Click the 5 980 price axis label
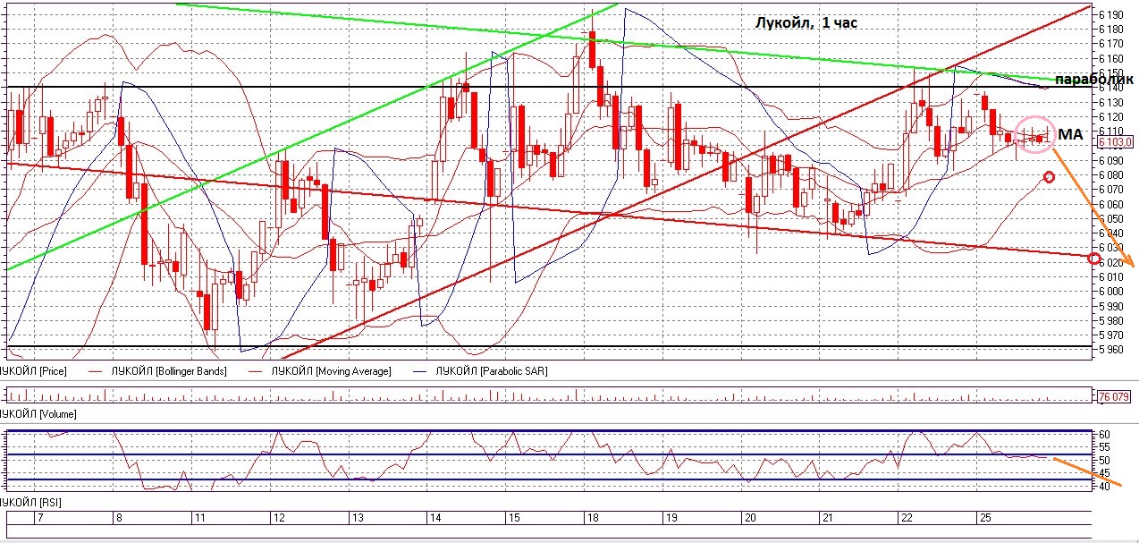Screen dimensions: 1139x543 tap(1111, 321)
